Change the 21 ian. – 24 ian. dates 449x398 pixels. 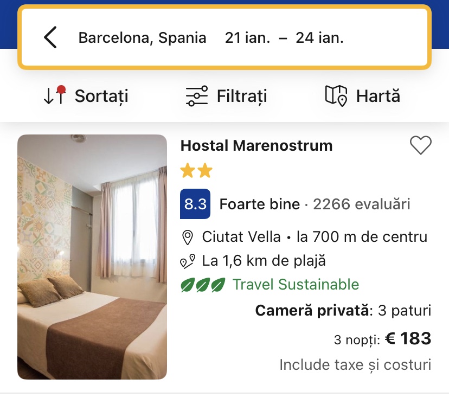[x=284, y=38]
